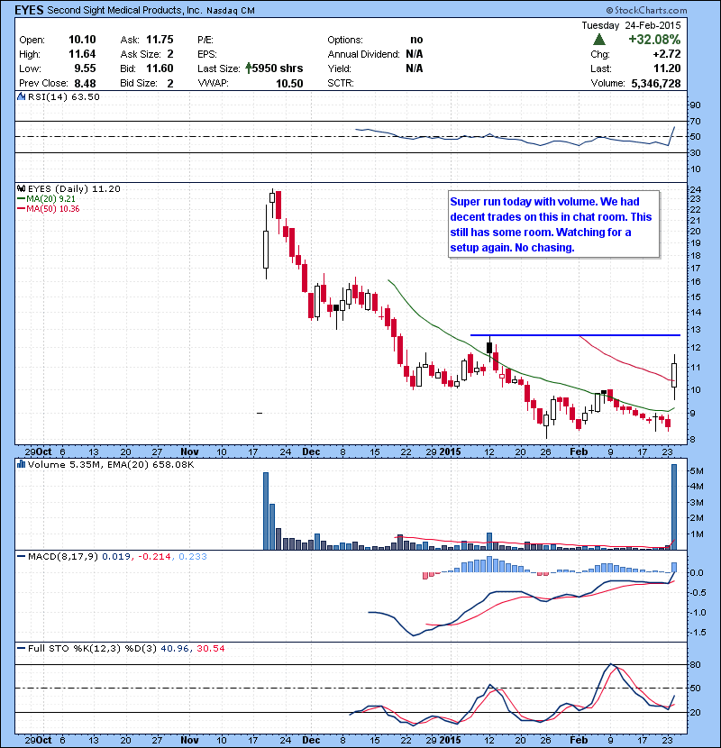The width and height of the screenshot is (721, 748).
Task: Click the MACD(8,17,9) indicator label
Action: click(x=63, y=556)
